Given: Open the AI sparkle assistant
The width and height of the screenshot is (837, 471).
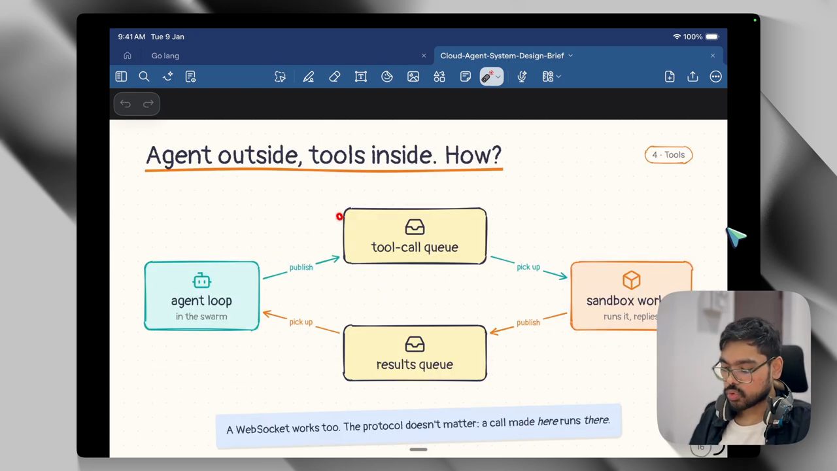Looking at the screenshot, I should (167, 77).
